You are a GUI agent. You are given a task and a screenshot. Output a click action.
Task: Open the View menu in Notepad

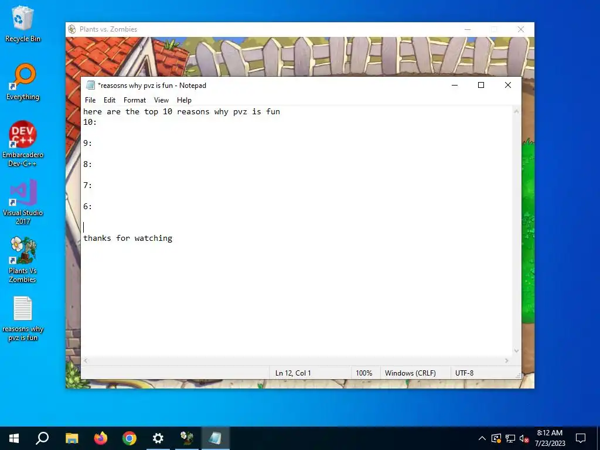tap(161, 100)
